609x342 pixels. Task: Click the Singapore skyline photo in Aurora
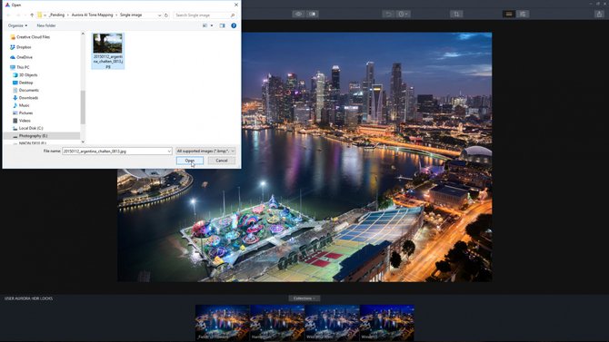[x=304, y=157]
